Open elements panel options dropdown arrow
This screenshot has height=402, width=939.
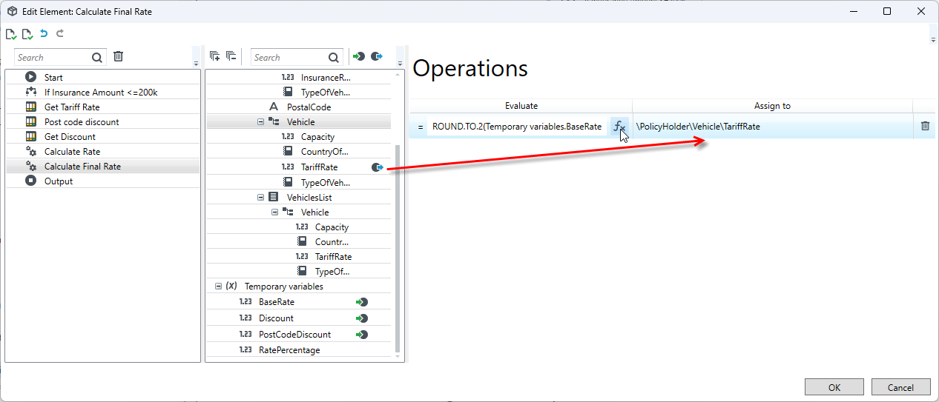click(196, 64)
